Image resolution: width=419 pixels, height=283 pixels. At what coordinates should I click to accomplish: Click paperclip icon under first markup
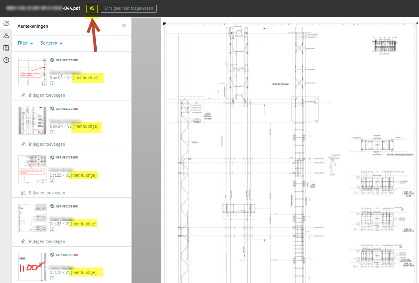(x=23, y=95)
